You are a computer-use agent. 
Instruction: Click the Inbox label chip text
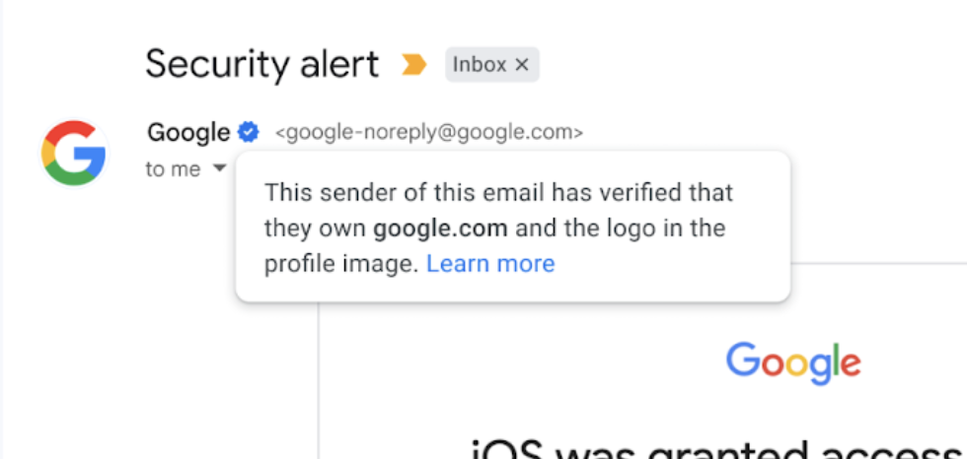[x=480, y=65]
